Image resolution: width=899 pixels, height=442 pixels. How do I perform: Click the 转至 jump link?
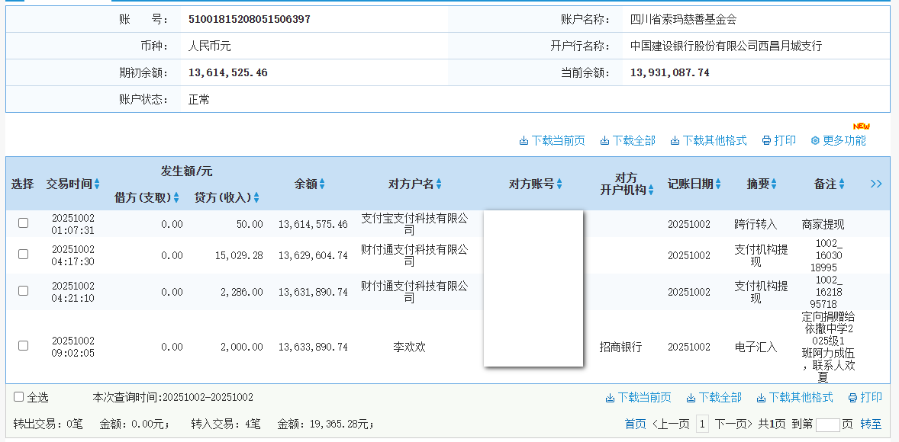[x=871, y=424]
